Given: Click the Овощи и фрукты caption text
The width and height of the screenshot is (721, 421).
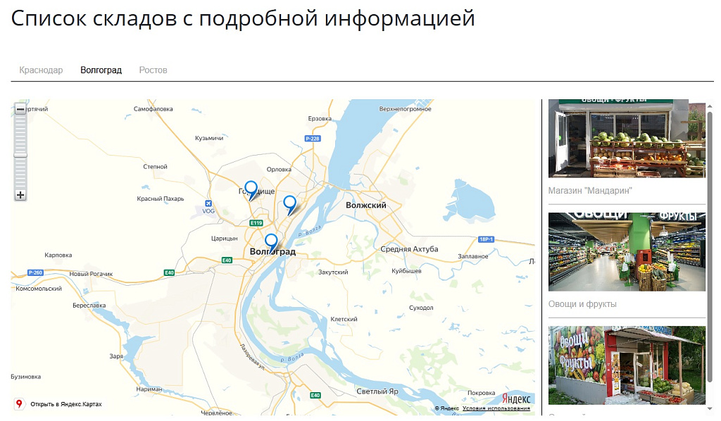Looking at the screenshot, I should pos(582,304).
